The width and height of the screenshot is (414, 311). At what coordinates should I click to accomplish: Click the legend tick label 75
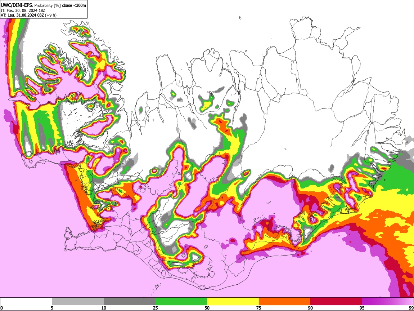(259, 308)
